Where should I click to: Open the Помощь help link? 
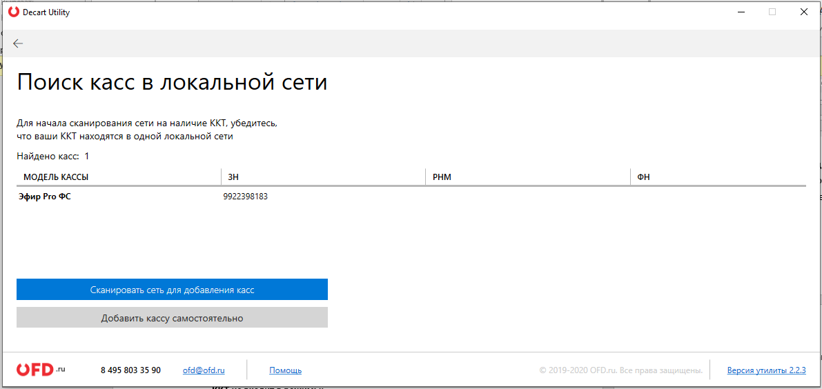(x=285, y=370)
